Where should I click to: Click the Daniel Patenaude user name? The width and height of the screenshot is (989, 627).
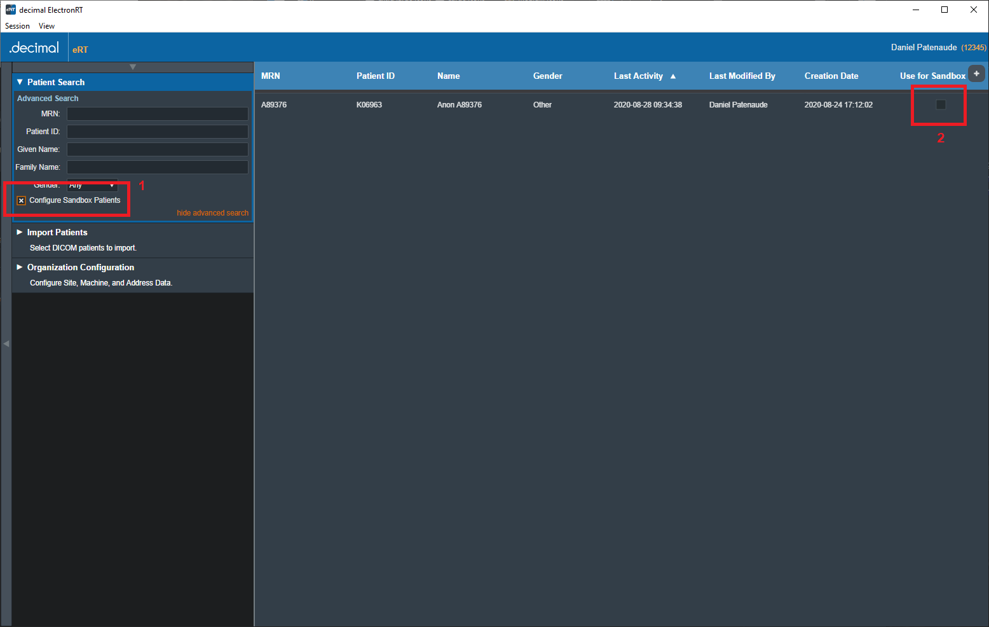pyautogui.click(x=924, y=48)
